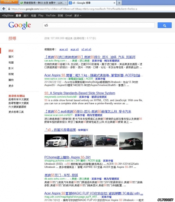
Task: Open black Audi rear-view thumbnail
Action: click(106, 141)
